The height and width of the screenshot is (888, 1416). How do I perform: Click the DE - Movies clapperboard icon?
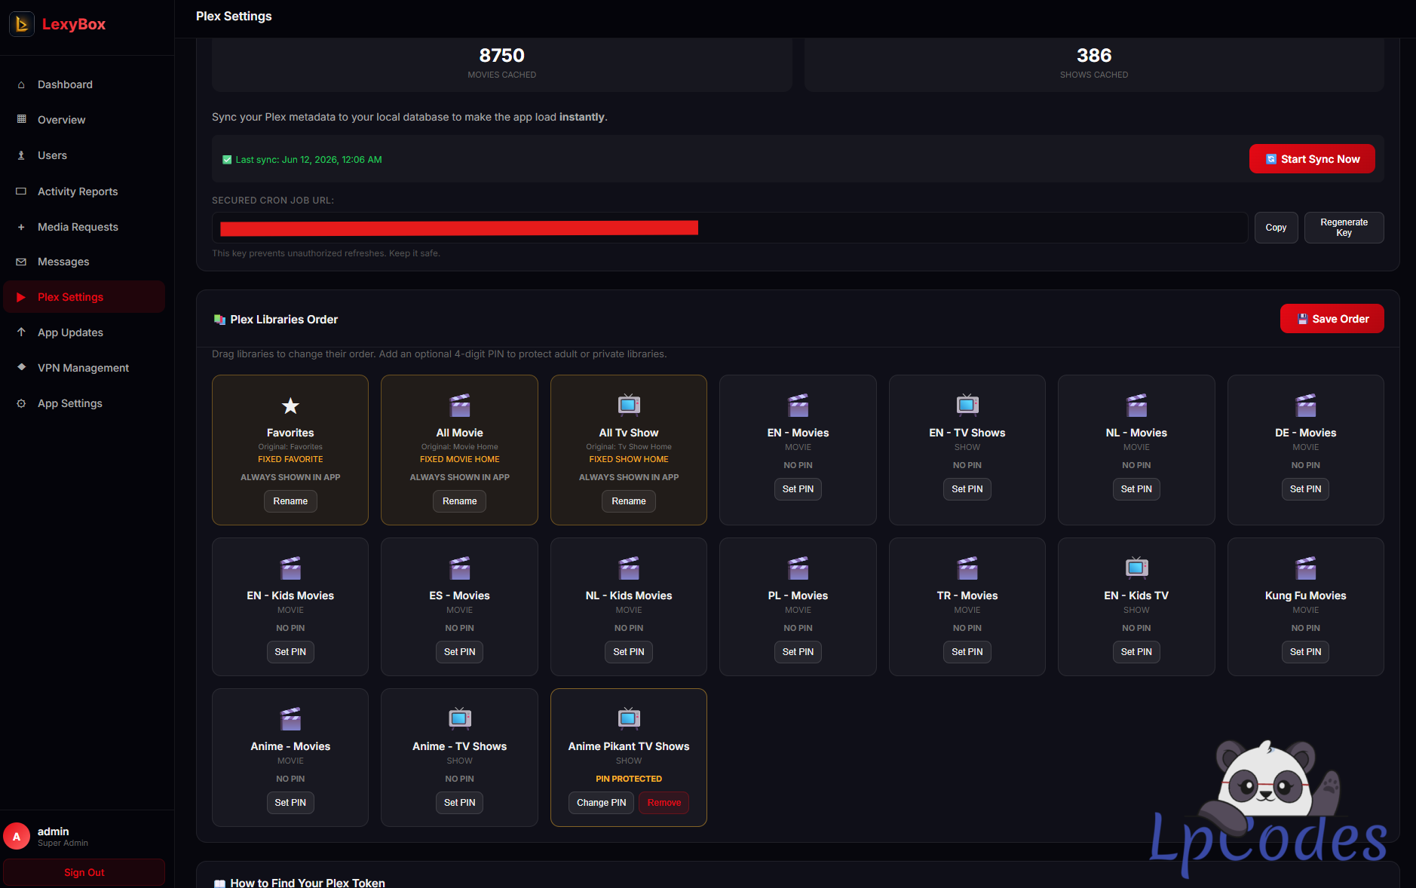(1306, 406)
